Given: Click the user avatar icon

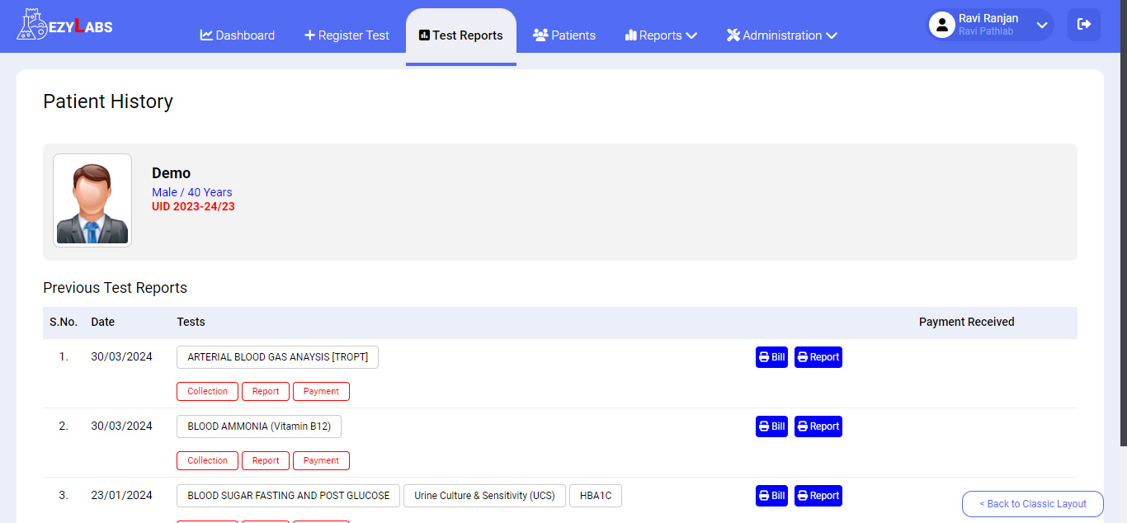Looking at the screenshot, I should (x=941, y=25).
